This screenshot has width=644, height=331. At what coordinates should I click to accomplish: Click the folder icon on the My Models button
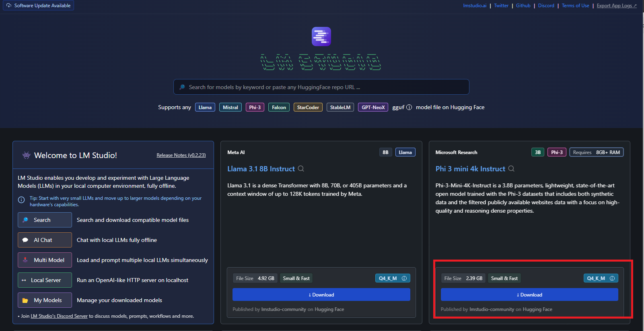tap(25, 300)
